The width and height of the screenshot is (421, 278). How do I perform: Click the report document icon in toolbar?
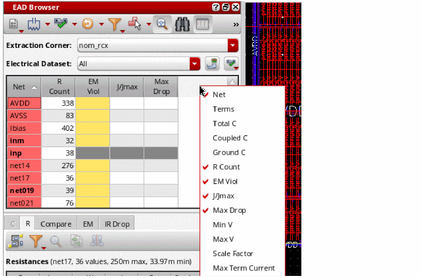tap(13, 24)
